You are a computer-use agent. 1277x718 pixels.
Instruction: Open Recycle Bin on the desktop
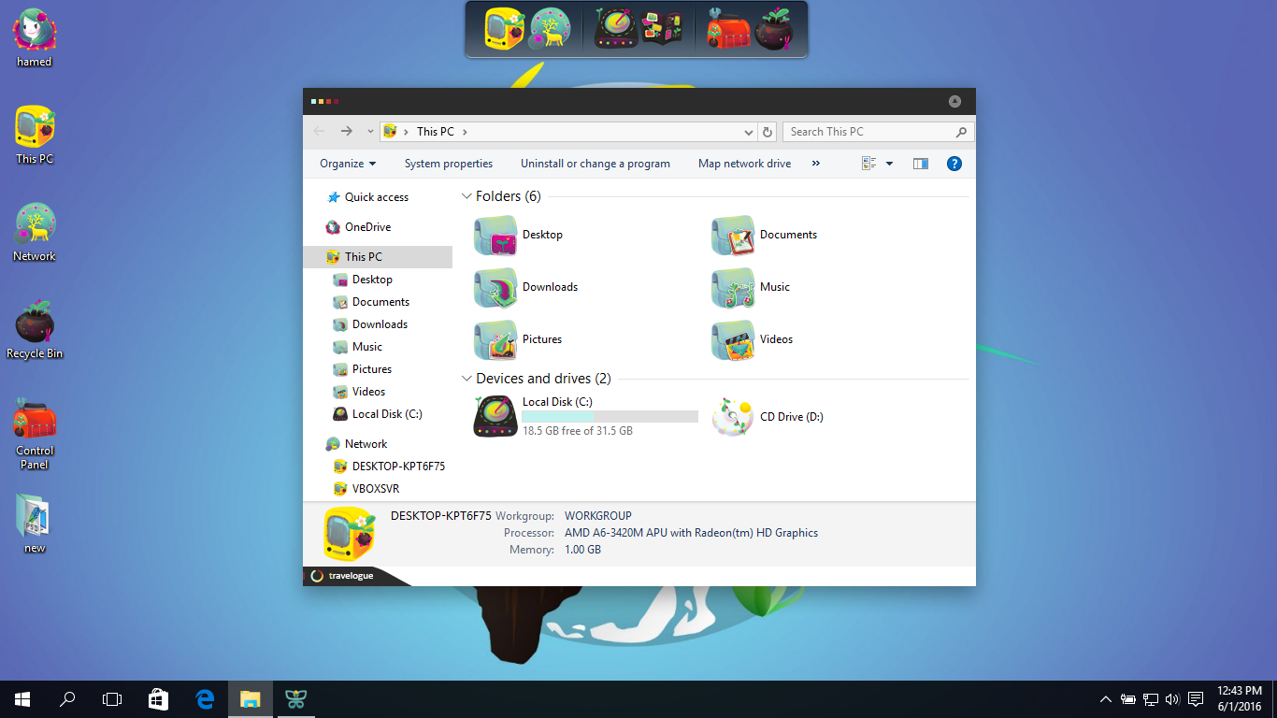[35, 323]
